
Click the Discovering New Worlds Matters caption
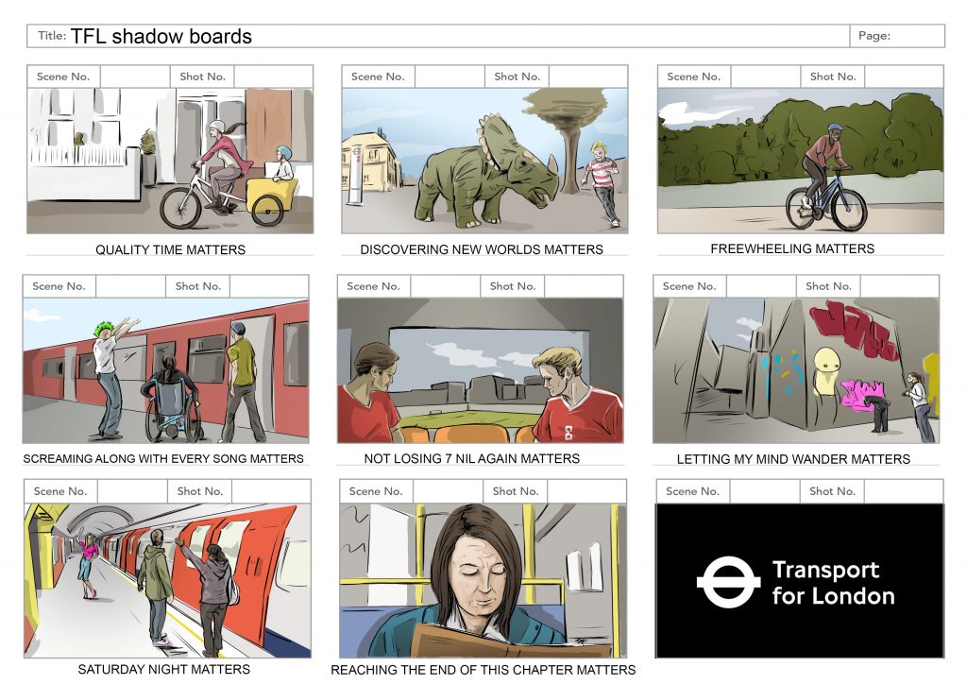(x=482, y=249)
